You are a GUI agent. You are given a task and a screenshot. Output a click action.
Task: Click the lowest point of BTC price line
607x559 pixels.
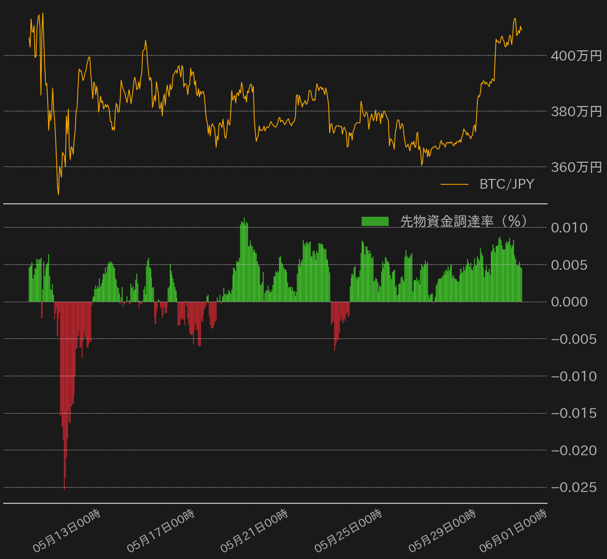[x=58, y=194]
